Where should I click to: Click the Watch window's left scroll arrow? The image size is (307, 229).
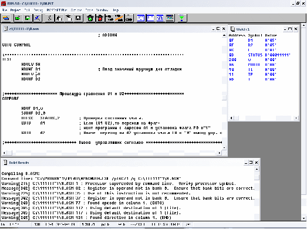coord(231,118)
